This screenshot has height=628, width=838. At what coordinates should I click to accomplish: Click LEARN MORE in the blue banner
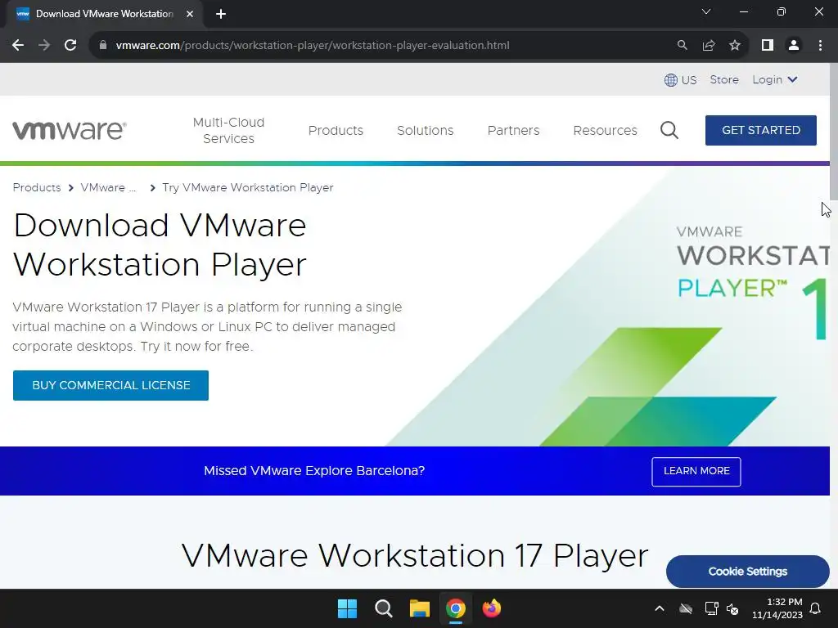point(696,472)
